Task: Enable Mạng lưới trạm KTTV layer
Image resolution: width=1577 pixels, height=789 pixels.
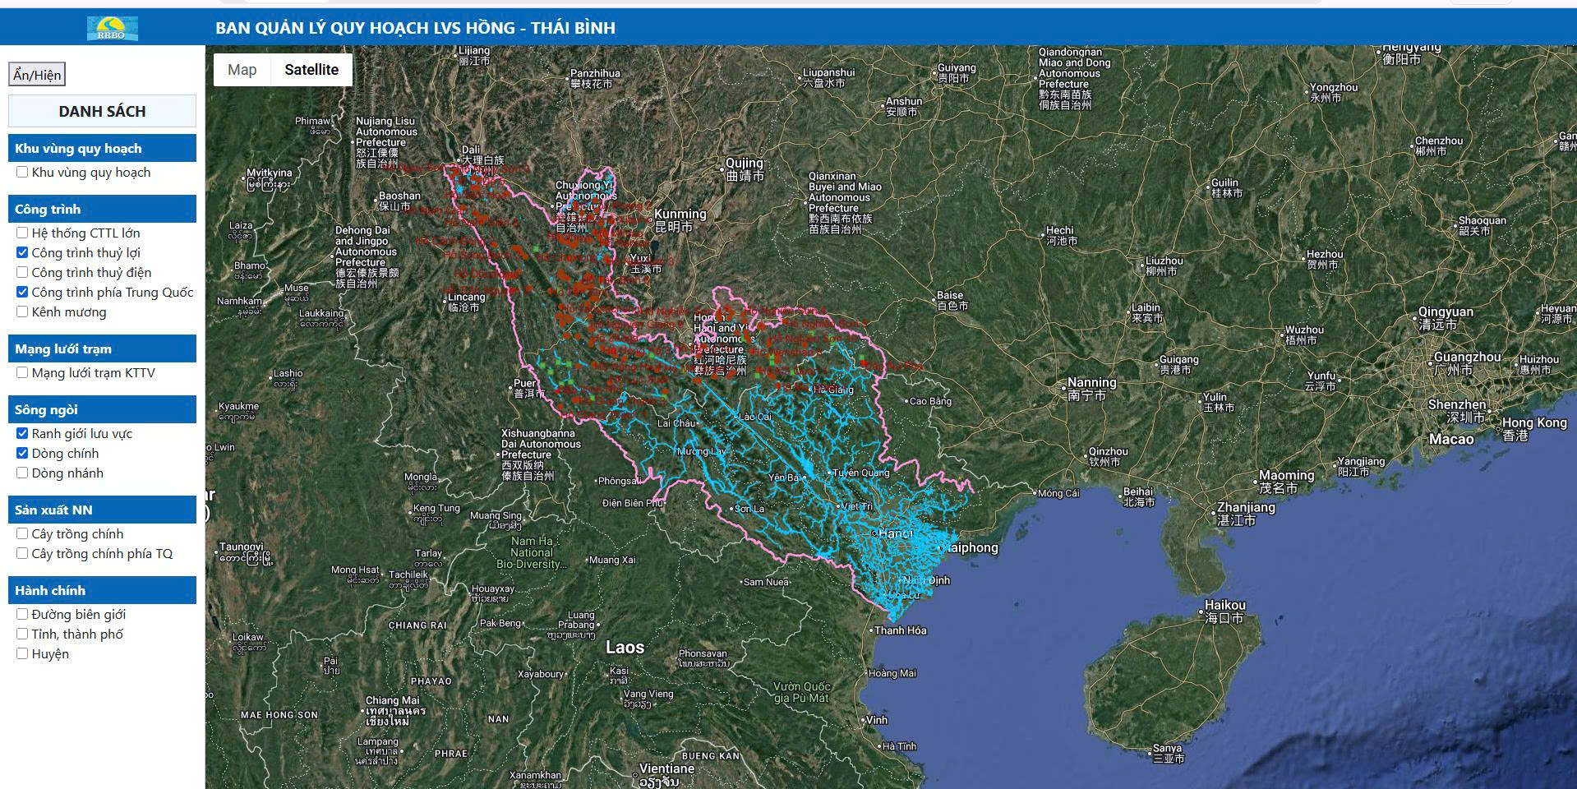Action: click(x=21, y=372)
